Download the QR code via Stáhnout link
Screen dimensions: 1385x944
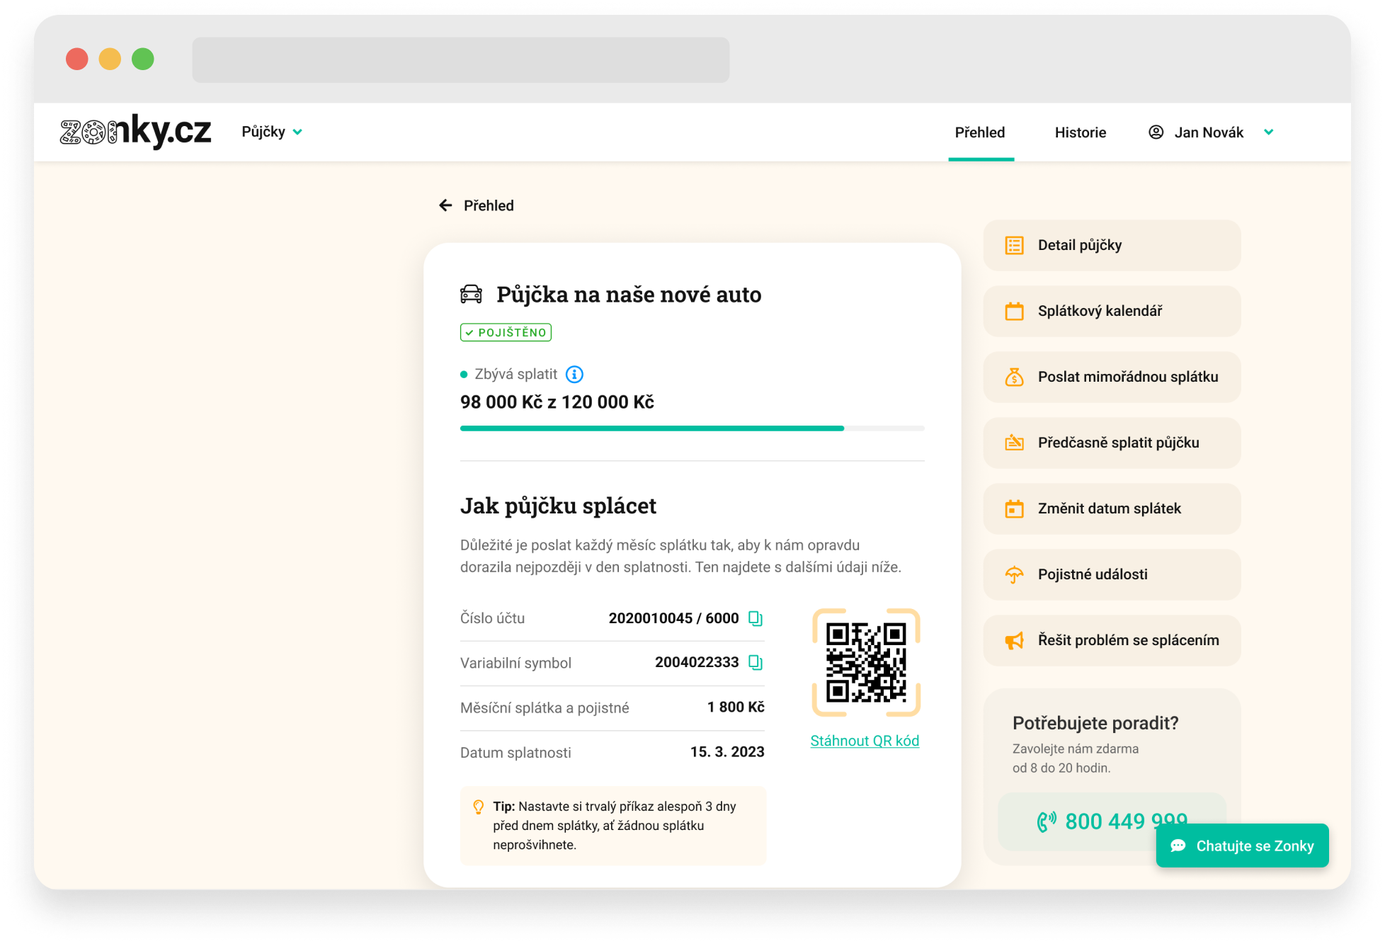pyautogui.click(x=865, y=741)
